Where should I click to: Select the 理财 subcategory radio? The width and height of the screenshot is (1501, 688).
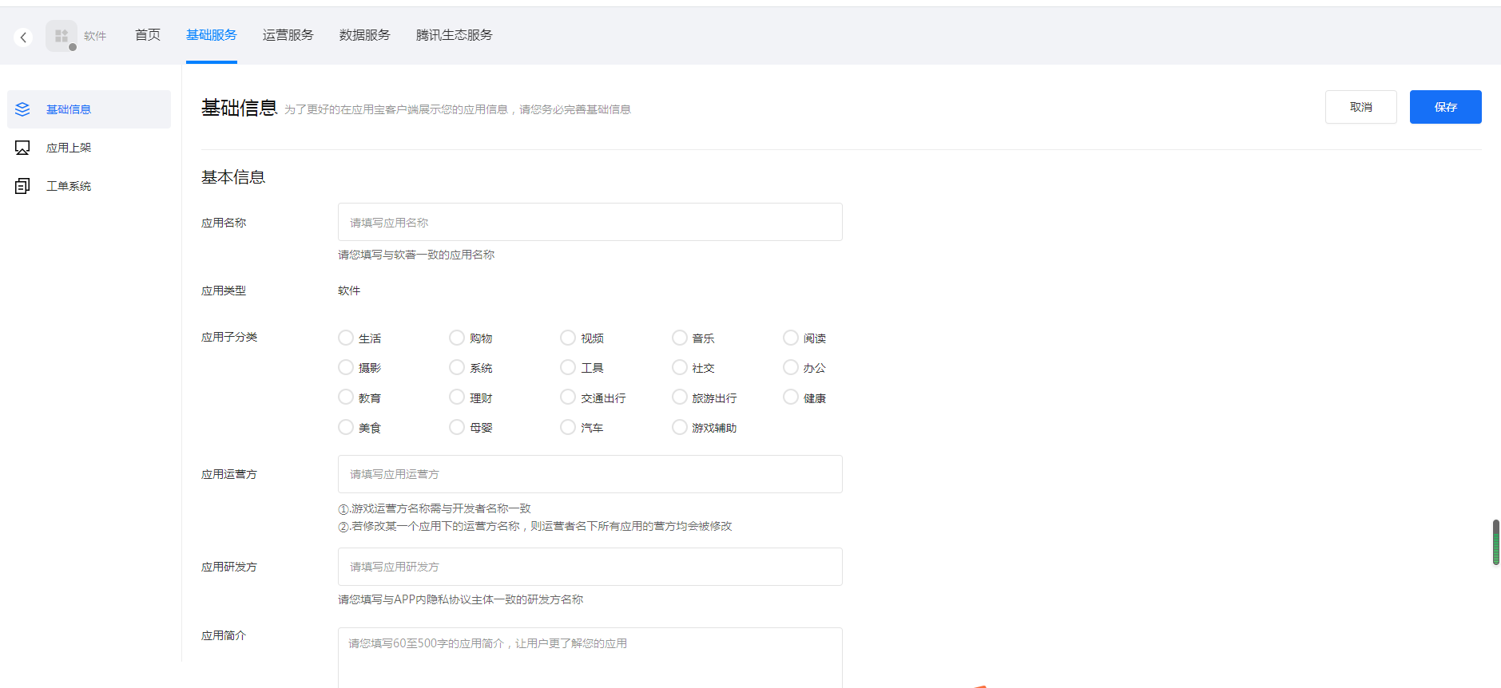pos(457,397)
